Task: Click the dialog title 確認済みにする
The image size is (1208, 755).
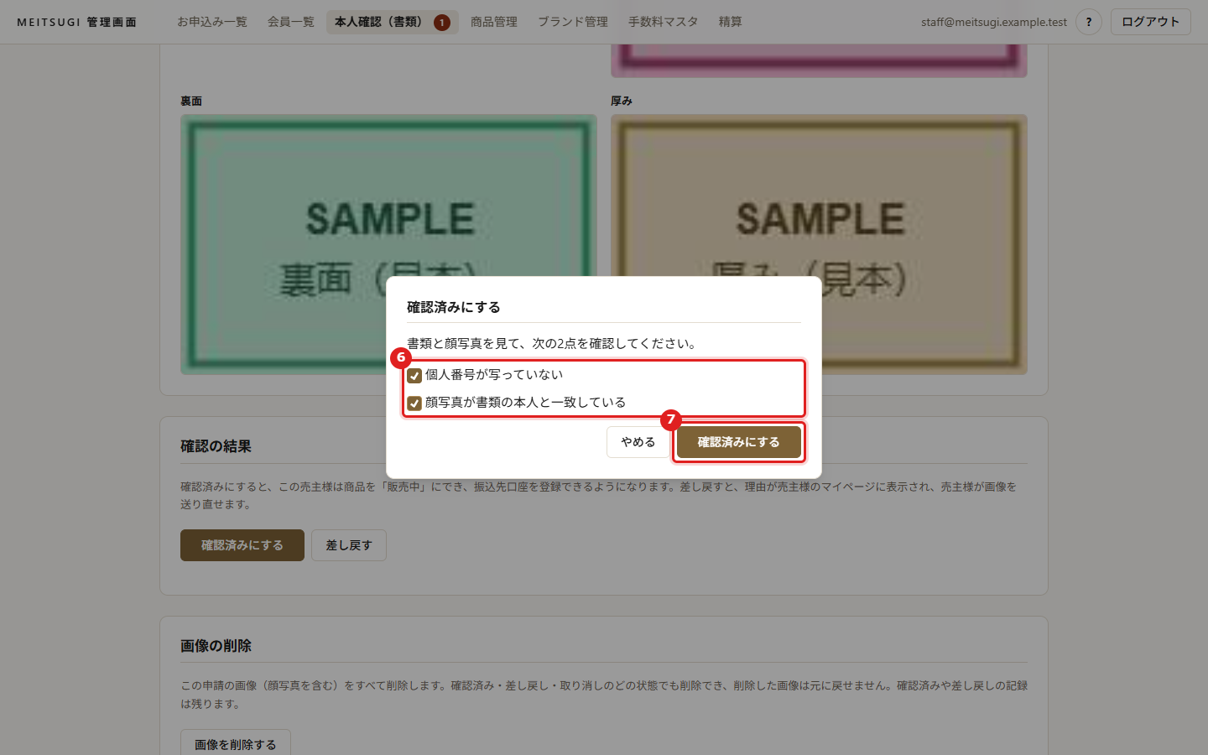Action: coord(454,307)
